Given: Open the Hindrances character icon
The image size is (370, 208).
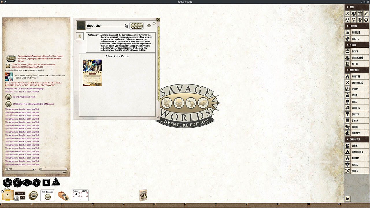Looking at the screenshot, I should 347,152.
